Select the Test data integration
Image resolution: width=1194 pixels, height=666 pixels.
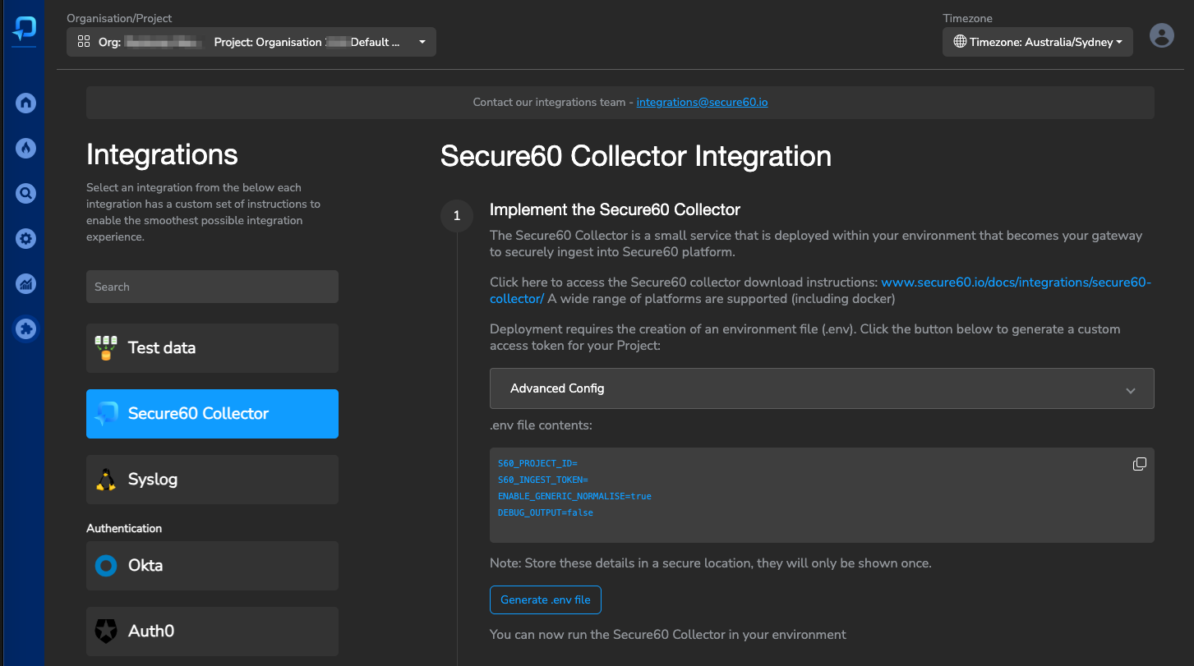point(212,347)
